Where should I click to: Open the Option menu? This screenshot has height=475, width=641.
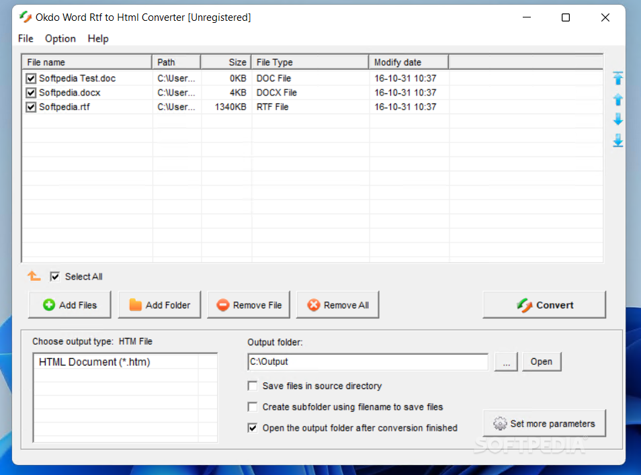[x=60, y=38]
